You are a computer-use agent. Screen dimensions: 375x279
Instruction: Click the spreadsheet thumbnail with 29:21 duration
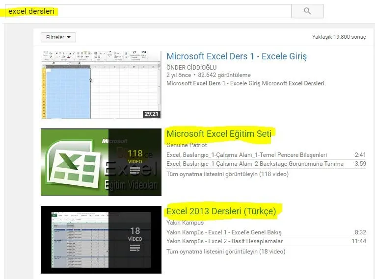pos(101,84)
